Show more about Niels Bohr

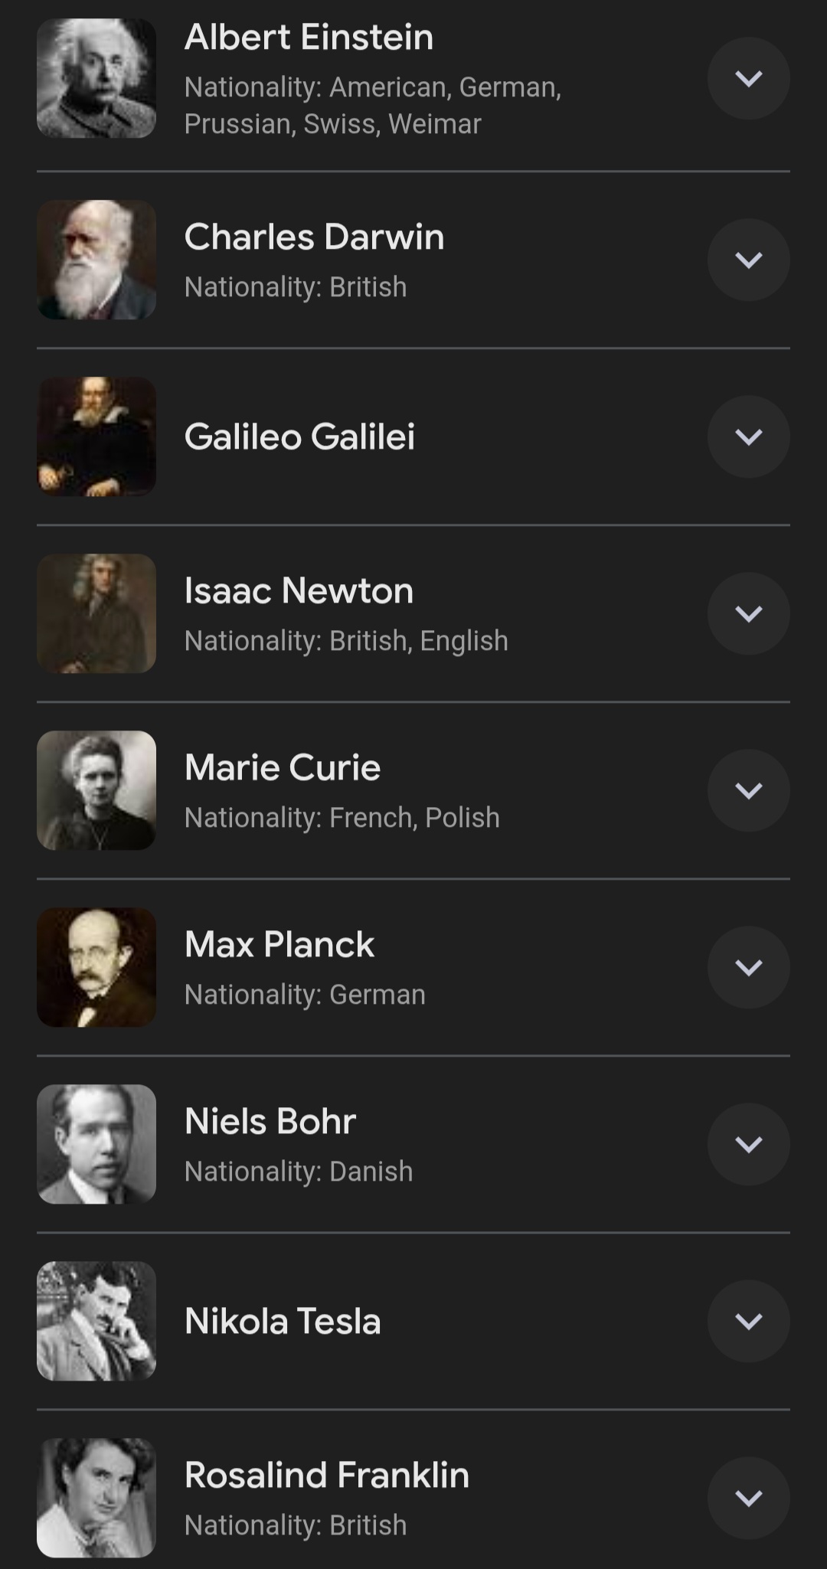point(748,1144)
